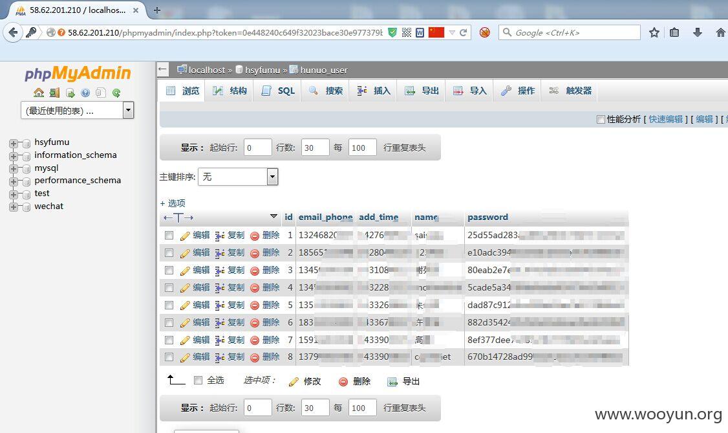728x433 pixels.
Task: Click the bookmark star icon
Action: (654, 32)
